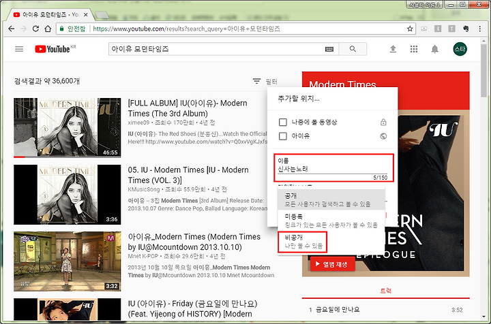Click the 46:55 full album thumbnail

coord(67,127)
